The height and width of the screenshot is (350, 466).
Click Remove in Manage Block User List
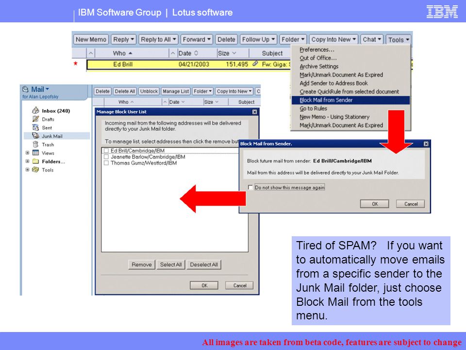click(x=141, y=264)
